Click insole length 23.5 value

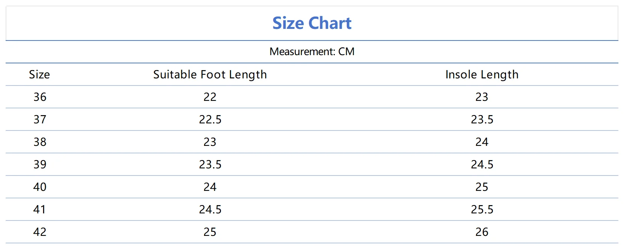click(x=482, y=120)
